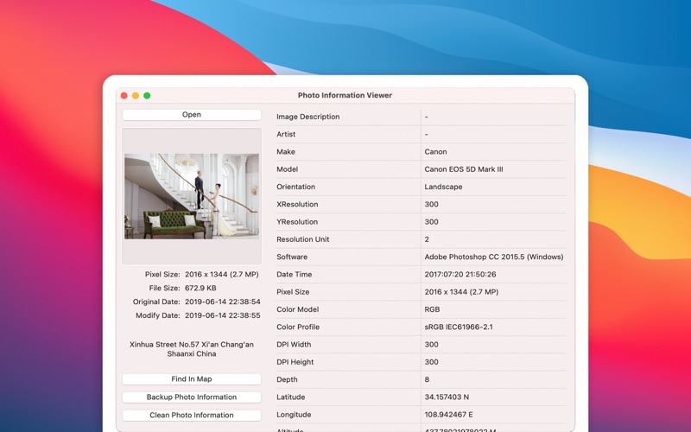691x432 pixels.
Task: Select the Artist row label
Action: click(x=286, y=134)
